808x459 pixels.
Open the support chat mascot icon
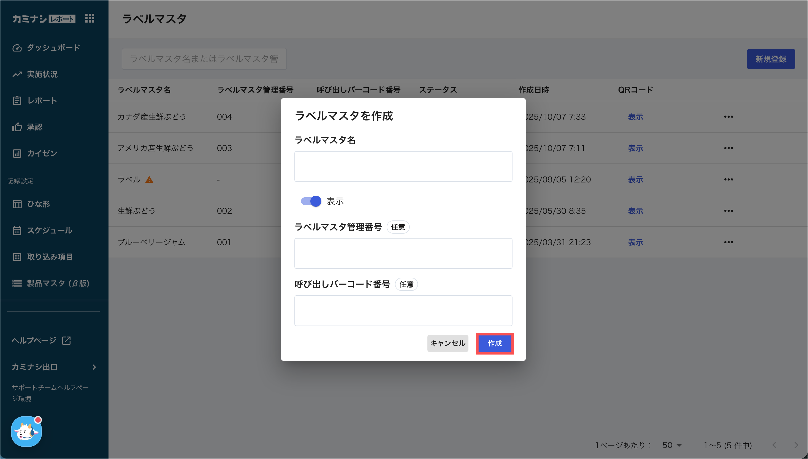(26, 431)
